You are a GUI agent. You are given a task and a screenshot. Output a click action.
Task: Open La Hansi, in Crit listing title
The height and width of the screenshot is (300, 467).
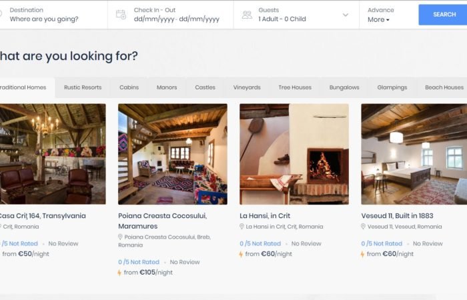coord(265,216)
